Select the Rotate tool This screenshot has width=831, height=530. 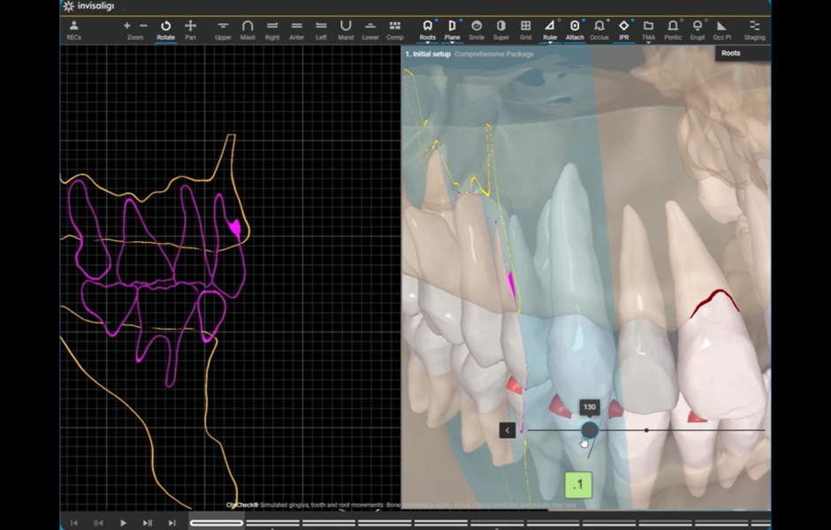[165, 30]
